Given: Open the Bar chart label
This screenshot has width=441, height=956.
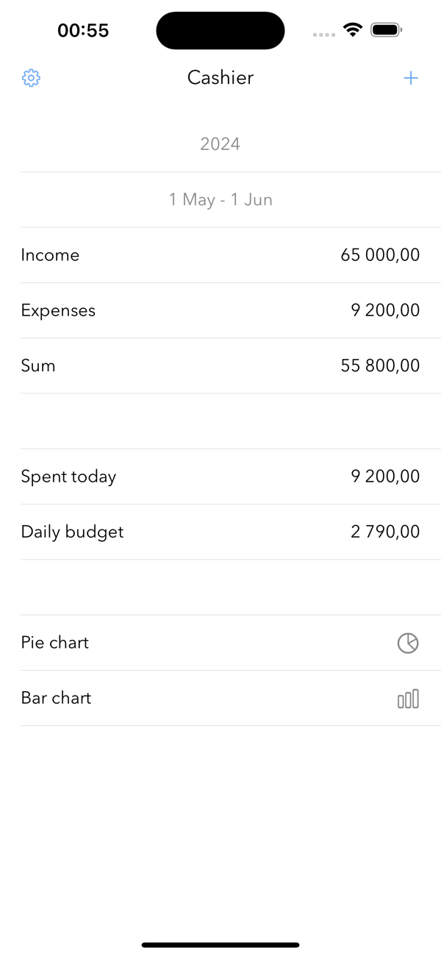Looking at the screenshot, I should [56, 698].
